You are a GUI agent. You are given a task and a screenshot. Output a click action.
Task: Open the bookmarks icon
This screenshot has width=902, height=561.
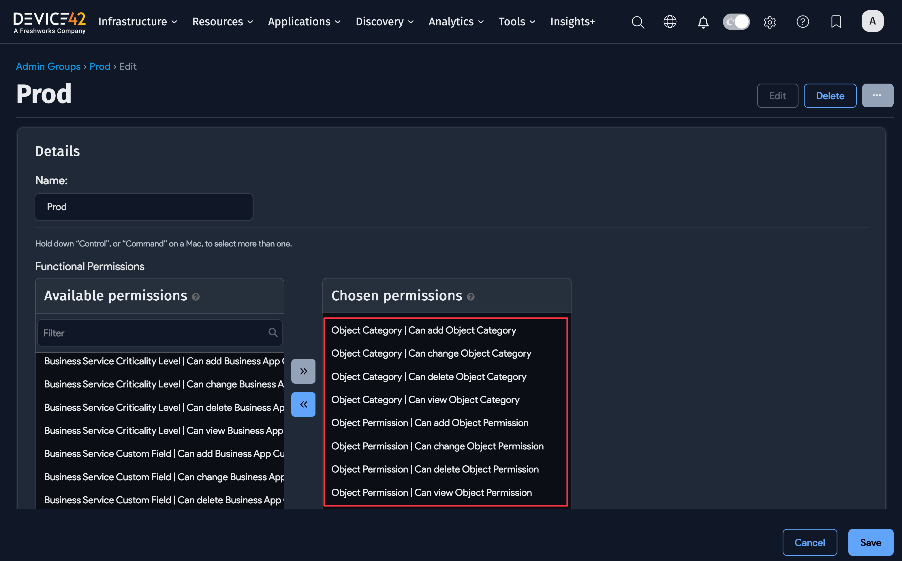(836, 22)
